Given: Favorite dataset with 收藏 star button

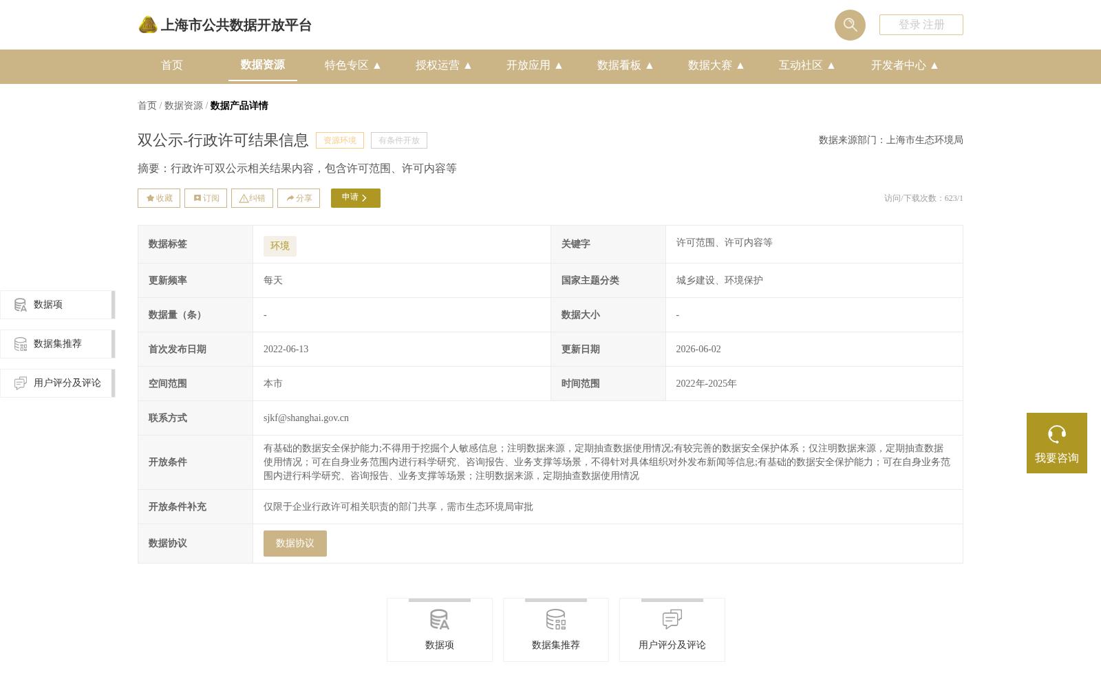Looking at the screenshot, I should (x=159, y=198).
